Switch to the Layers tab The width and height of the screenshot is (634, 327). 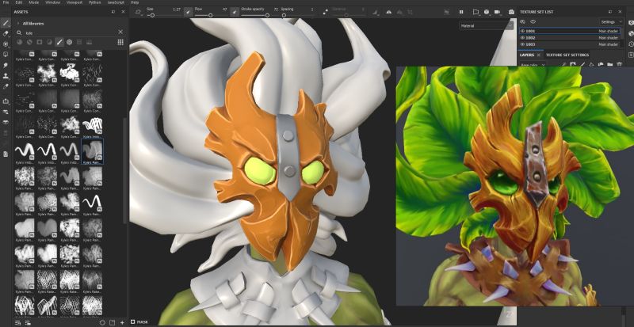click(x=527, y=55)
